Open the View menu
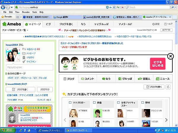The width and height of the screenshot is (178, 133). (17, 12)
